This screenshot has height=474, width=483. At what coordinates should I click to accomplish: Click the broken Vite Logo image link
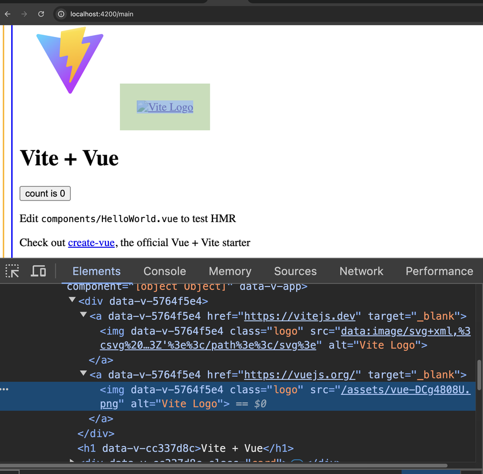tap(165, 107)
